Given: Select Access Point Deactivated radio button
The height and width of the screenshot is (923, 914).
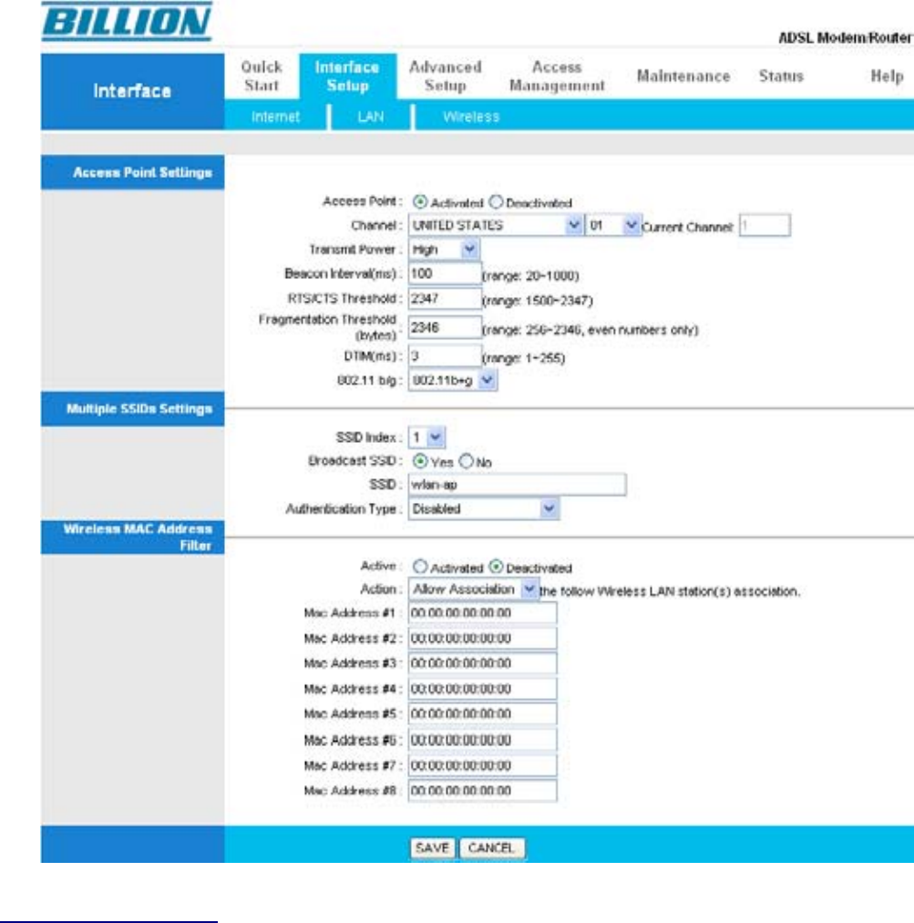Looking at the screenshot, I should (496, 202).
